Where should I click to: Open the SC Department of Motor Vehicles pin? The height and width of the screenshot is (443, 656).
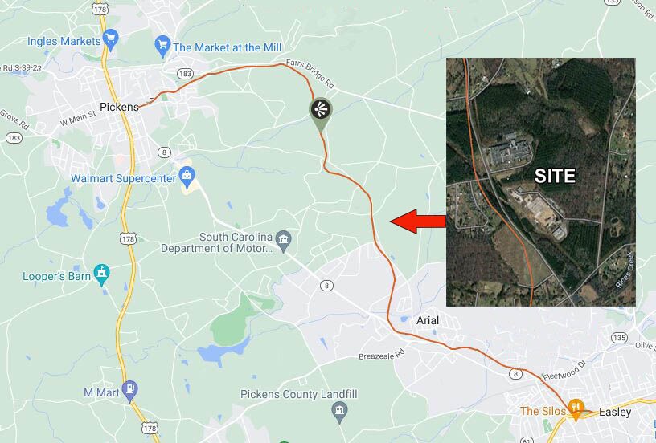coord(284,242)
